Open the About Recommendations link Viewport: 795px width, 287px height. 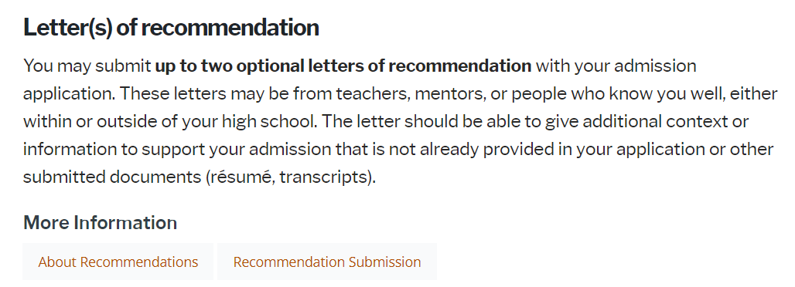(118, 262)
